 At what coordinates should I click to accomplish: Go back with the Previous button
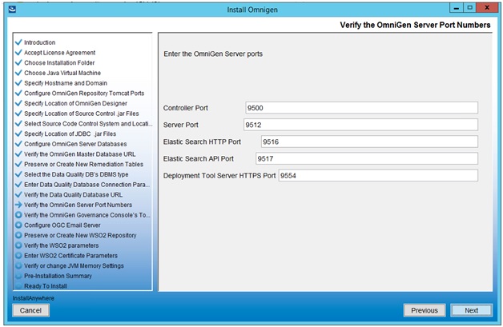[424, 310]
